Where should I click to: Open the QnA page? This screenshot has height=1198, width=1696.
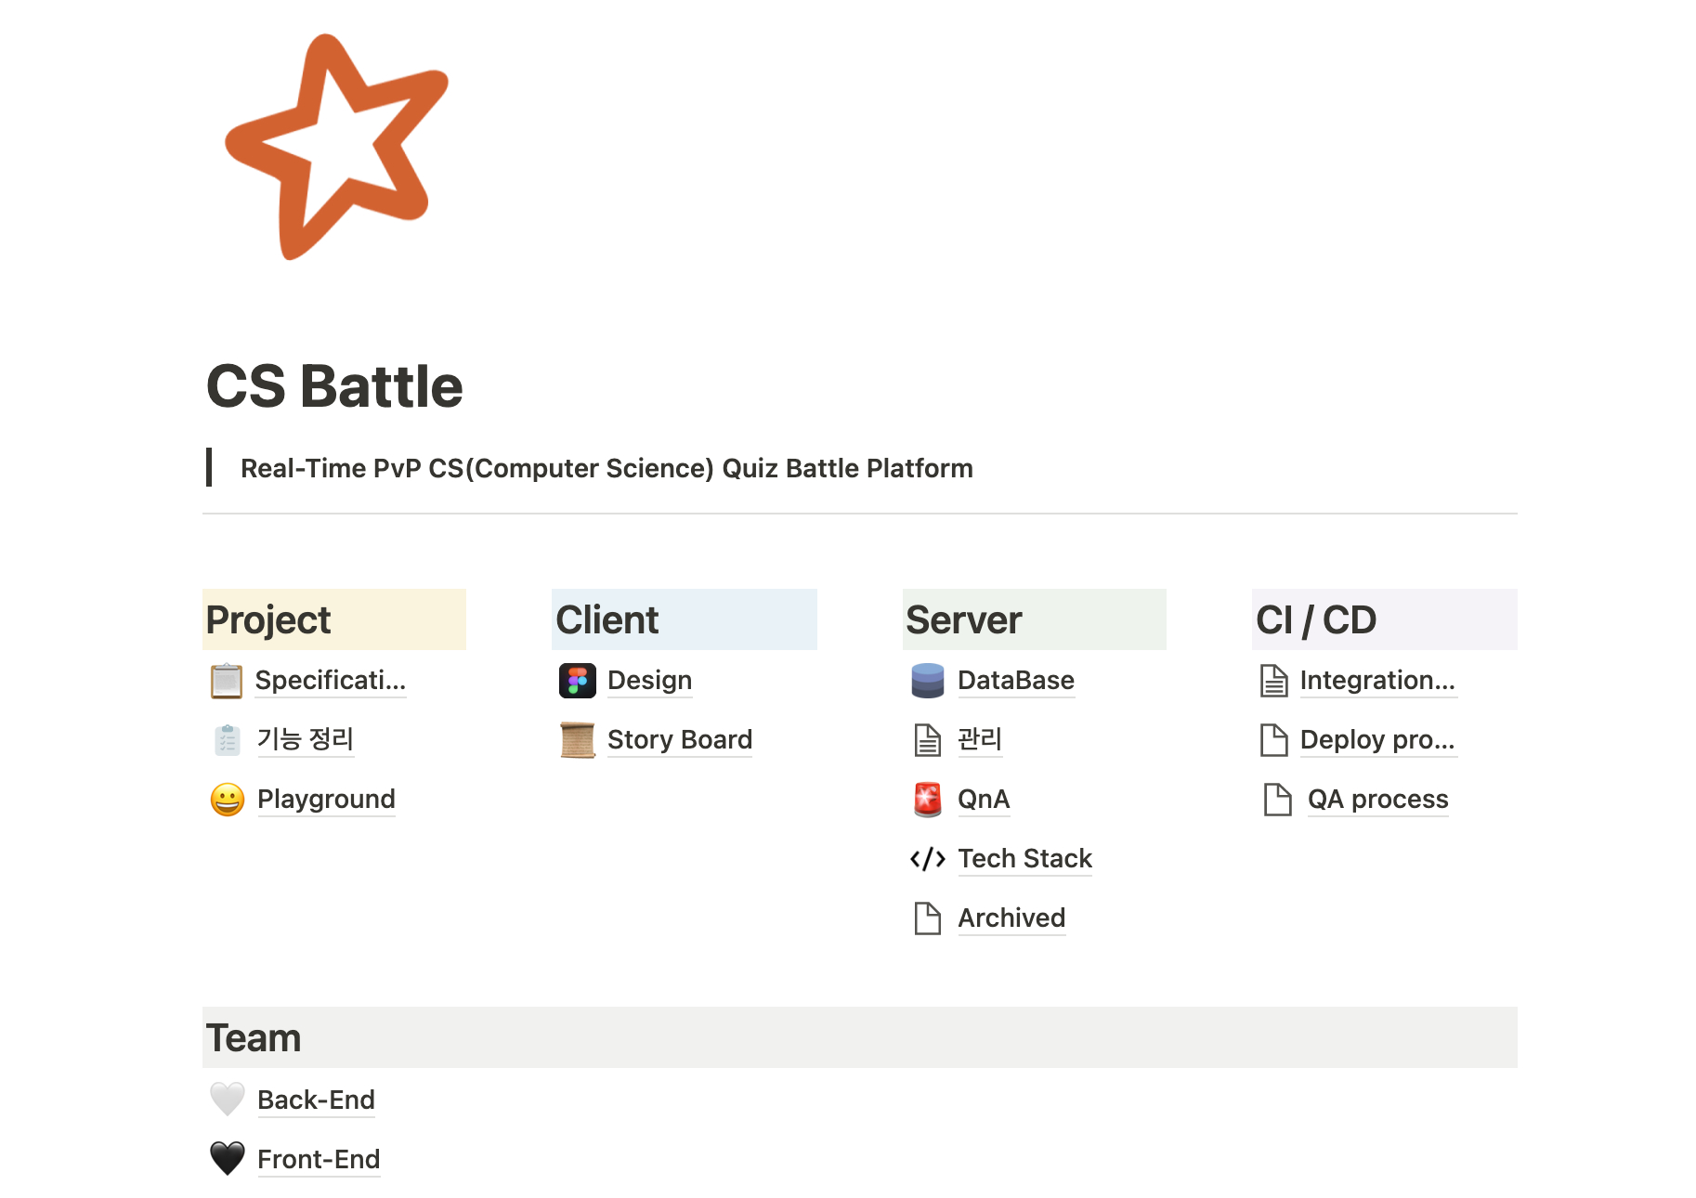pyautogui.click(x=984, y=799)
